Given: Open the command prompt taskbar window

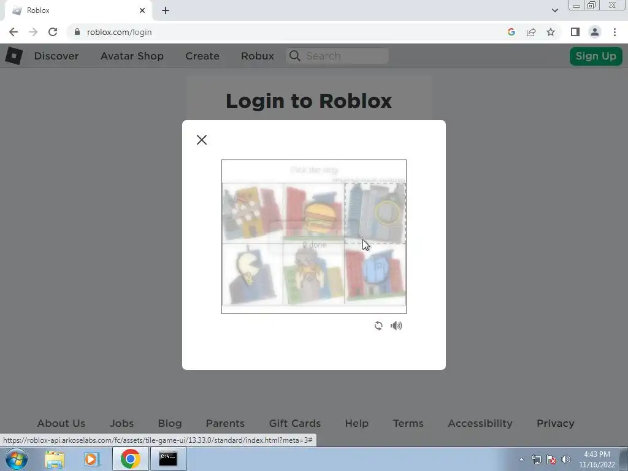Looking at the screenshot, I should [x=168, y=459].
